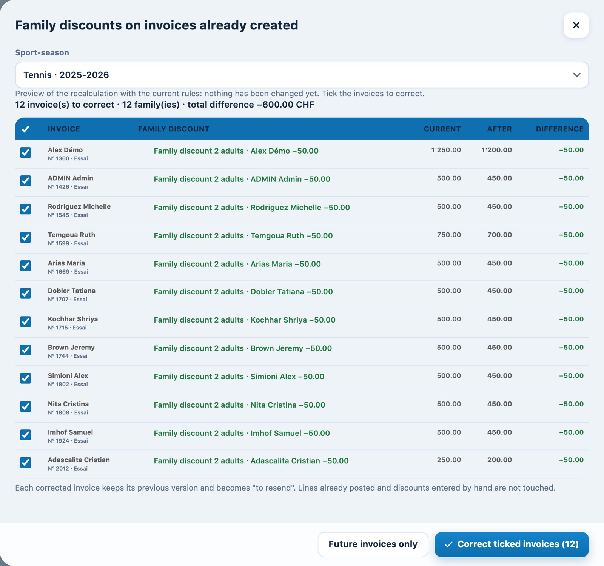Image resolution: width=604 pixels, height=566 pixels.
Task: Click the name Rodriguez Michelle
Action: coord(79,206)
